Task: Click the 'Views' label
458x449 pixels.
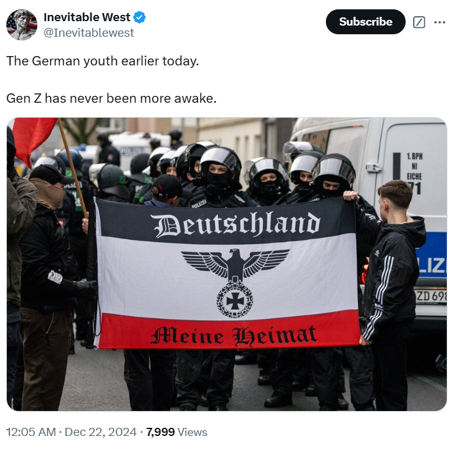Action: point(192,432)
